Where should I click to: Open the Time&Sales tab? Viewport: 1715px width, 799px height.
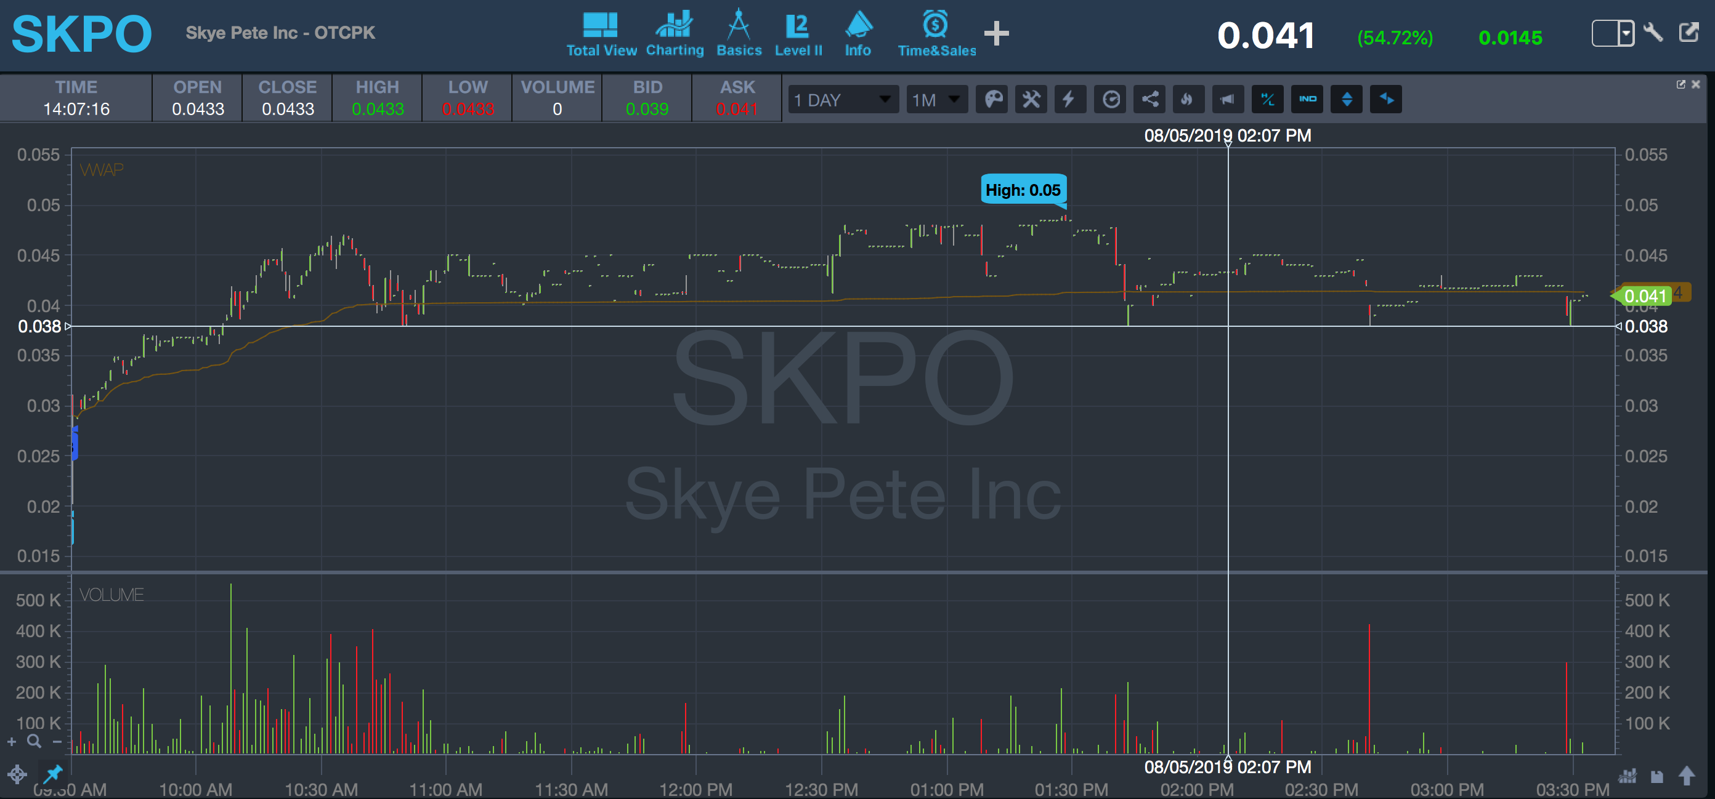[x=936, y=33]
